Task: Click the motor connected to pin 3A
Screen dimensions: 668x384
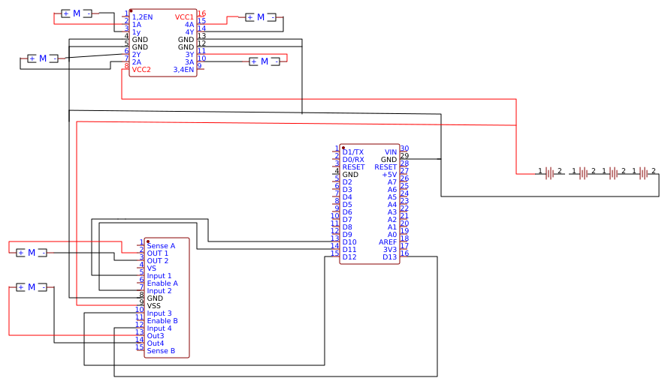Action: (x=264, y=61)
